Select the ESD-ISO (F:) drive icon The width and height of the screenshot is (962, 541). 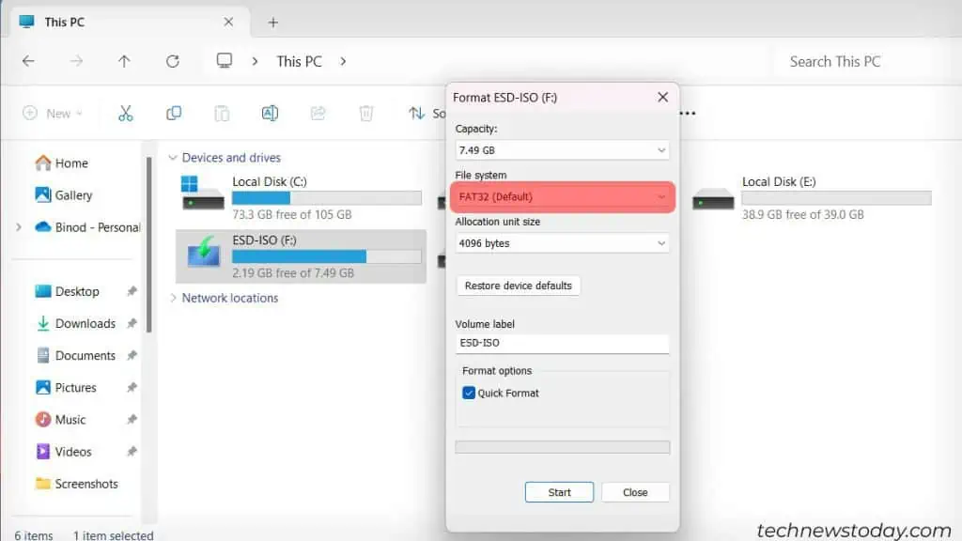point(204,252)
